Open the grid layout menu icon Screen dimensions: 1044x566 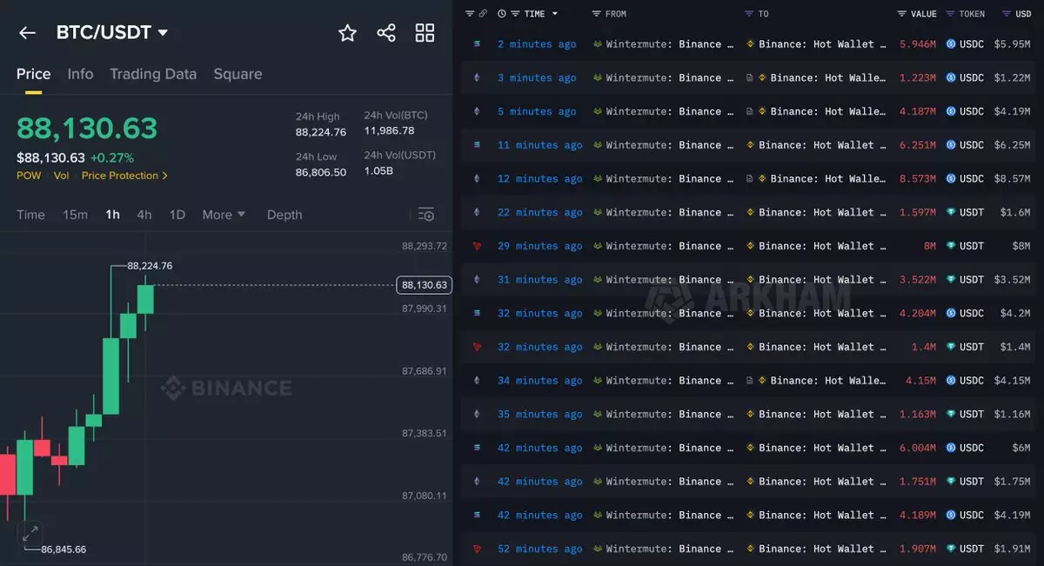point(425,33)
